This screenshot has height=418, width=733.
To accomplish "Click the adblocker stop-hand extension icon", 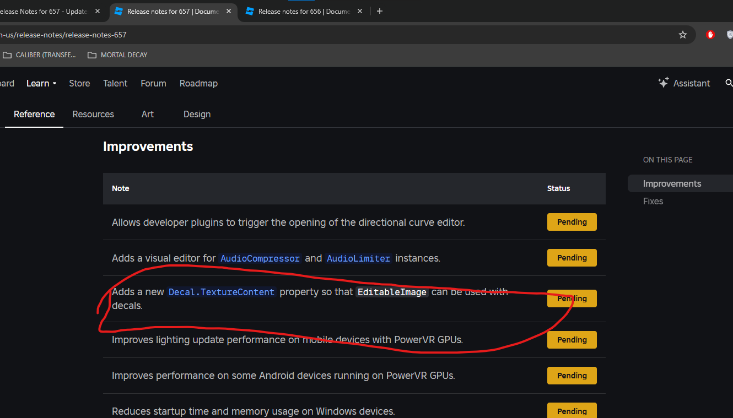I will (710, 34).
